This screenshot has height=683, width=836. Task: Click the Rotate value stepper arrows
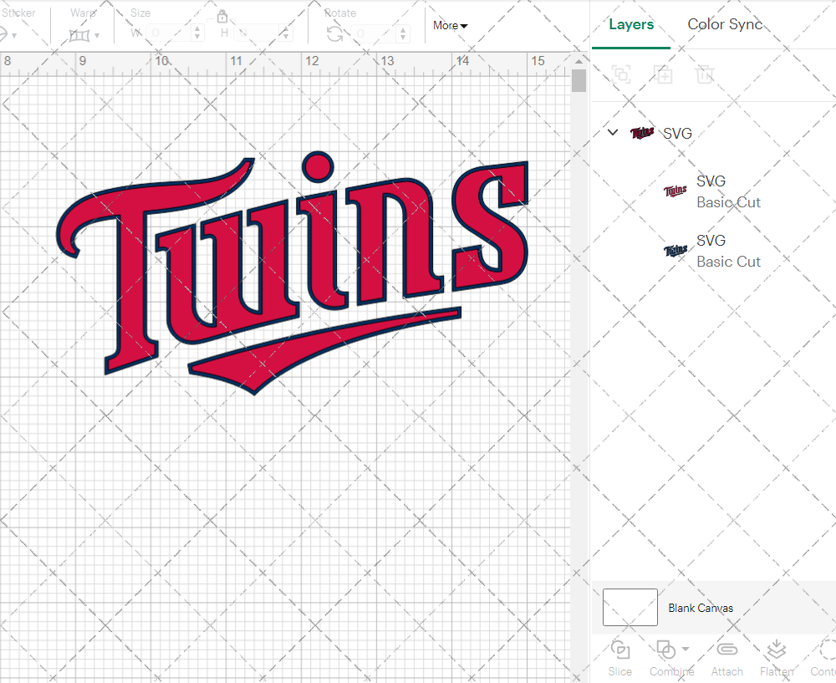pyautogui.click(x=403, y=34)
